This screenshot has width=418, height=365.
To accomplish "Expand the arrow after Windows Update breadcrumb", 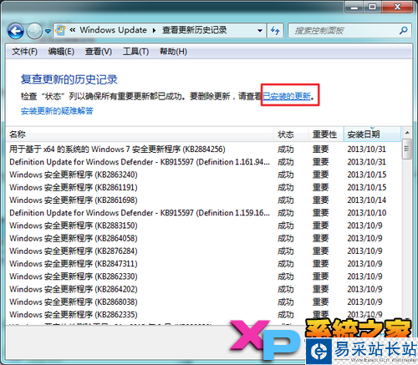I will [154, 30].
